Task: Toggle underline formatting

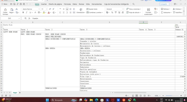Action: [30, 12]
